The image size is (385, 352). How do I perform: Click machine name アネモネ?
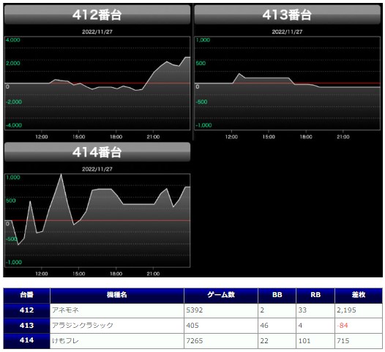[65, 310]
